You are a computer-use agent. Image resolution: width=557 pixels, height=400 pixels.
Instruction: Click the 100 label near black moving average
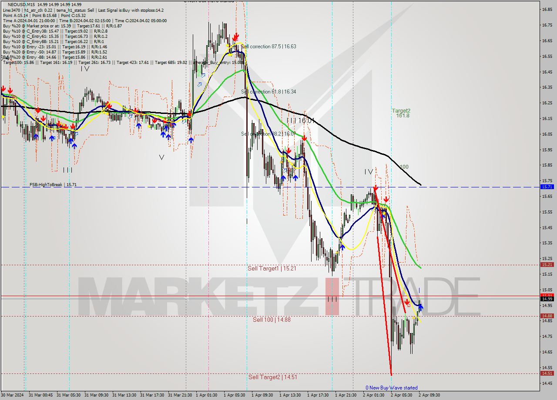pos(404,167)
